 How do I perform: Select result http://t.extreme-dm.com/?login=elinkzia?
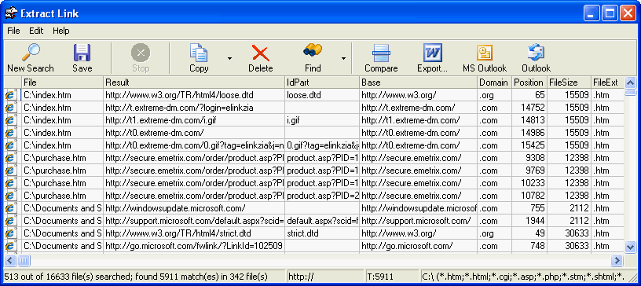point(194,108)
